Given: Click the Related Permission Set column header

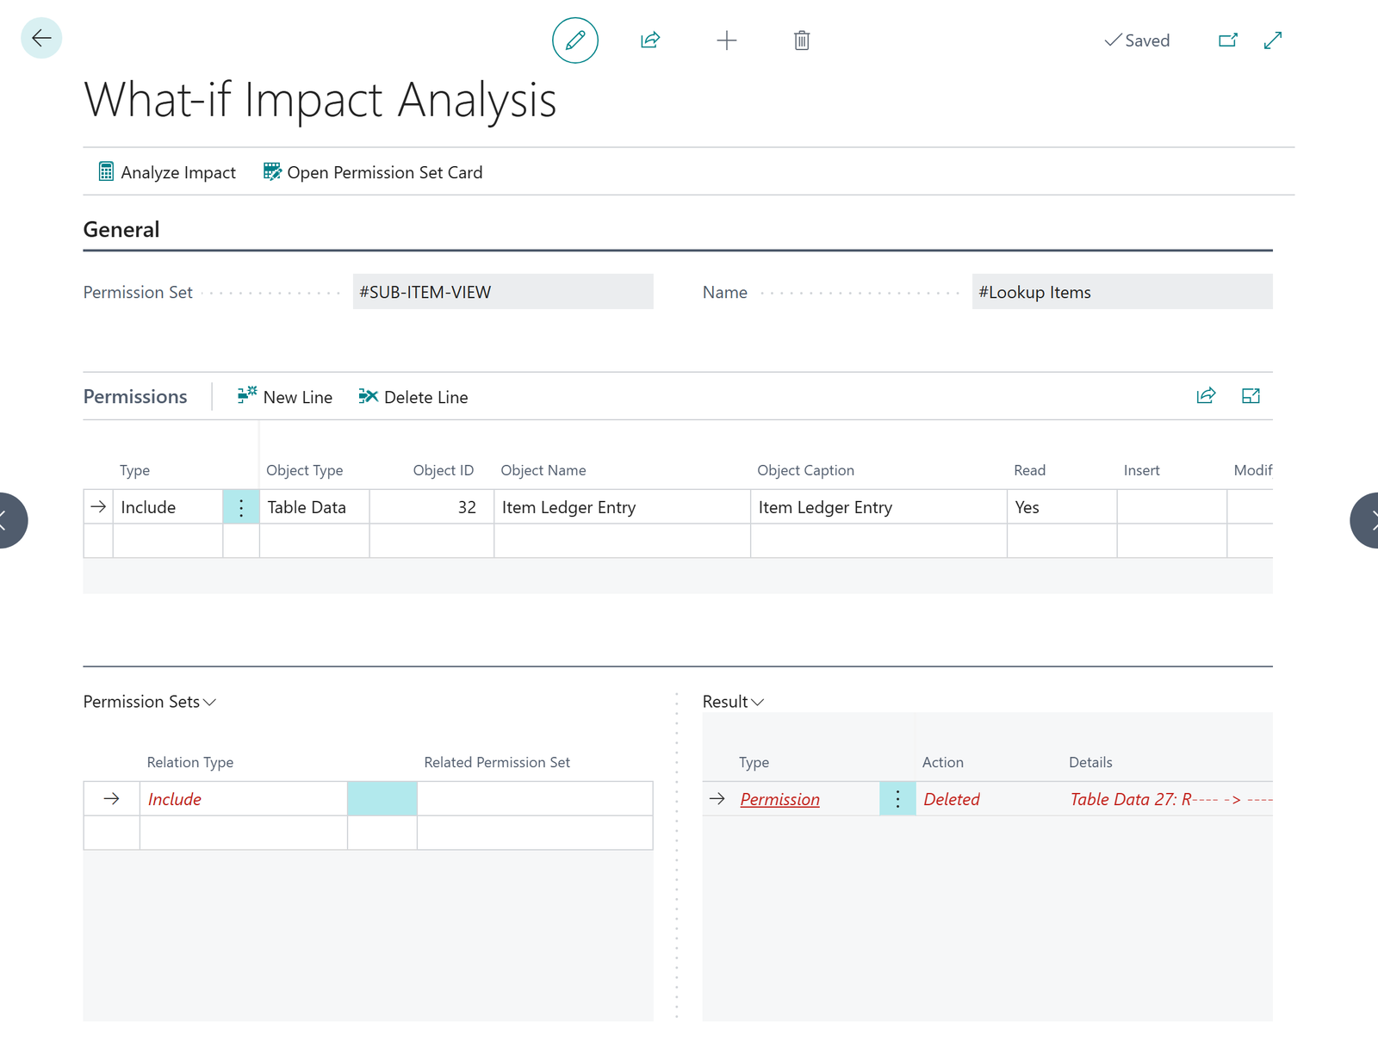Looking at the screenshot, I should pos(497,762).
